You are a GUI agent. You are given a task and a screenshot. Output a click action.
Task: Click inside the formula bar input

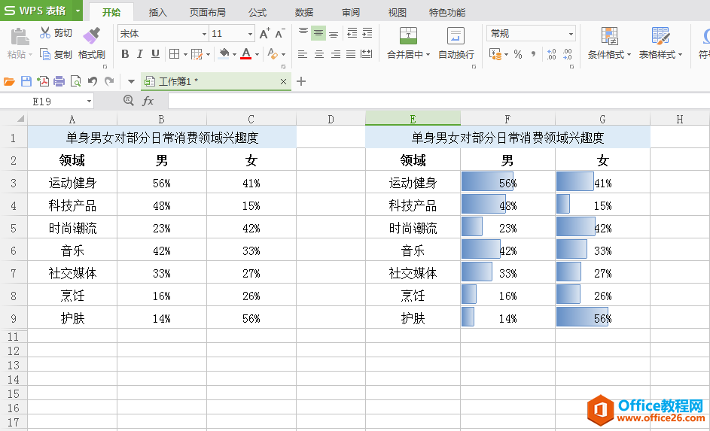click(x=439, y=102)
